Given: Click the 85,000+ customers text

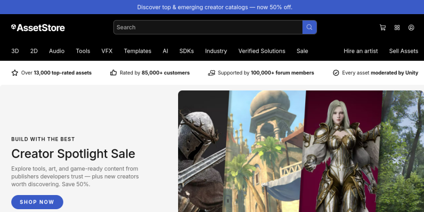Looking at the screenshot, I should [x=166, y=73].
